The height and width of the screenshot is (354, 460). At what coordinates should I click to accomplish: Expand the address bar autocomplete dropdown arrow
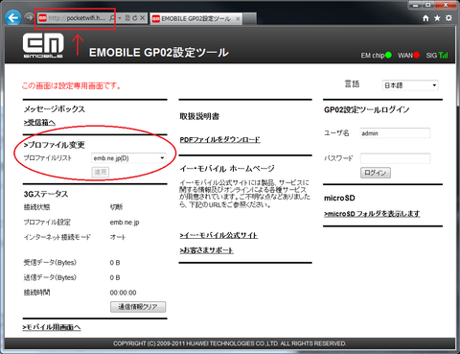(120, 18)
